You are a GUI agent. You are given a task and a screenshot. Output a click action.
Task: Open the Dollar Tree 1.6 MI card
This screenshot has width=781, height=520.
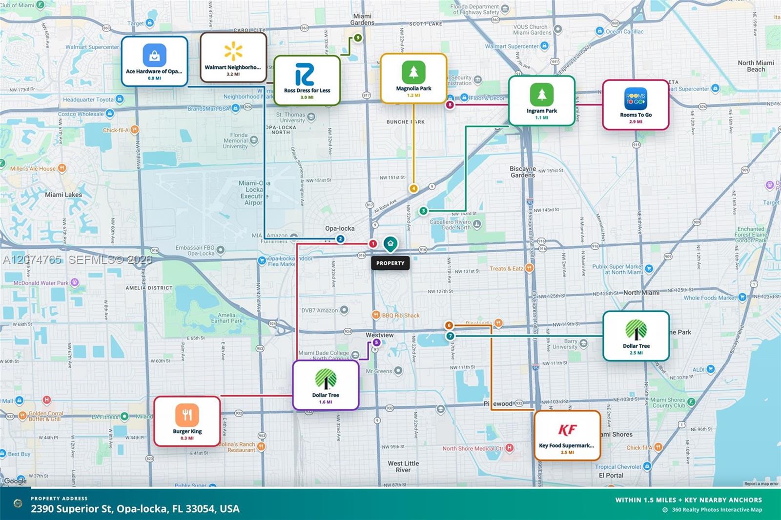point(326,385)
